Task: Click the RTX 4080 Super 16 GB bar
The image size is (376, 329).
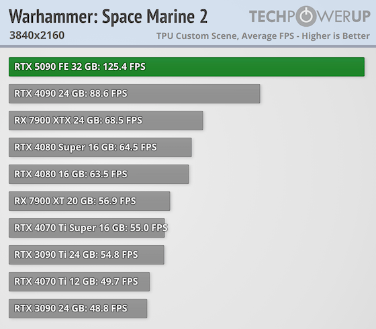Action: [100, 147]
